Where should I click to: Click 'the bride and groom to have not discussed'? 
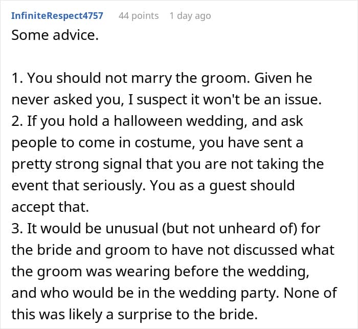[148, 250]
